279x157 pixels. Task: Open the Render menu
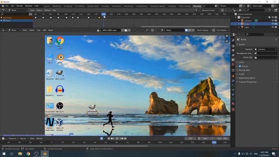[19, 6]
